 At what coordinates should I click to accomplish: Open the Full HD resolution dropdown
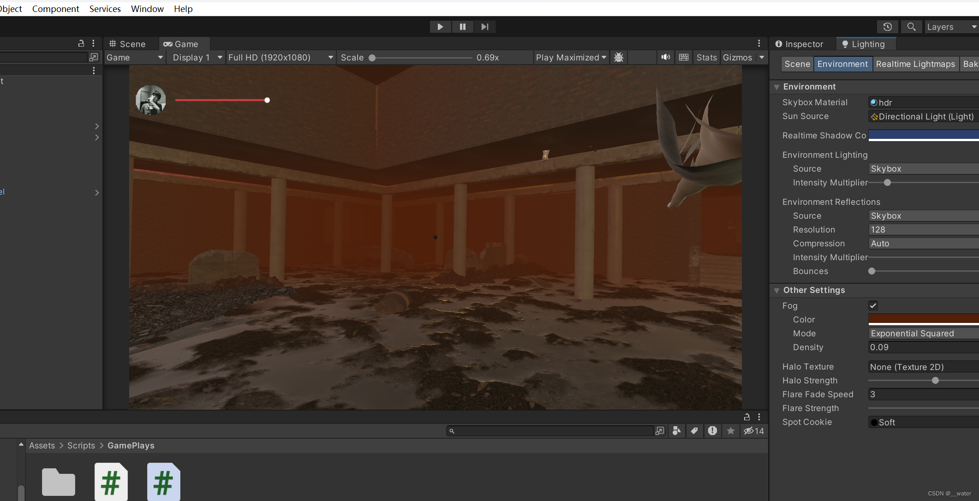(280, 57)
